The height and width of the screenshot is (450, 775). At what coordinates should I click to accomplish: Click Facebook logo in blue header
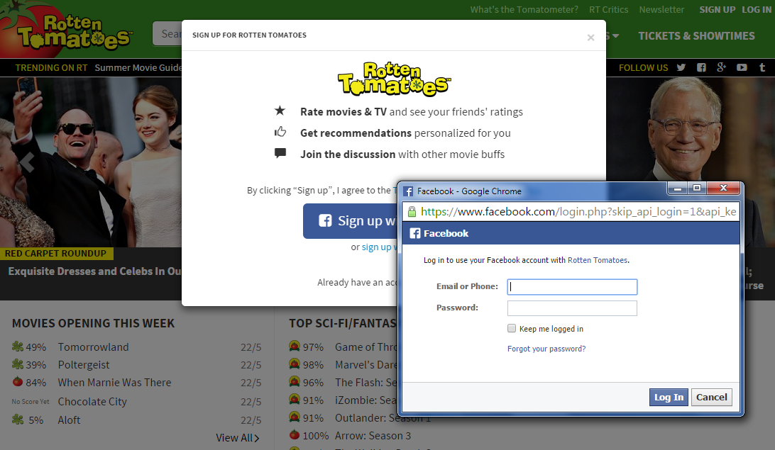point(415,233)
